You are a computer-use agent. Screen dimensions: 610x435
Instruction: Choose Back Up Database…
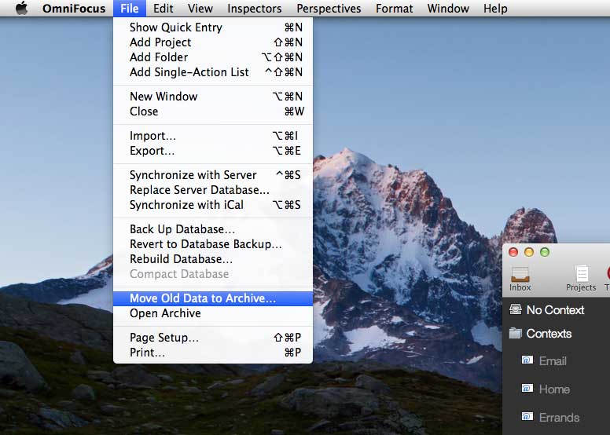click(213, 229)
